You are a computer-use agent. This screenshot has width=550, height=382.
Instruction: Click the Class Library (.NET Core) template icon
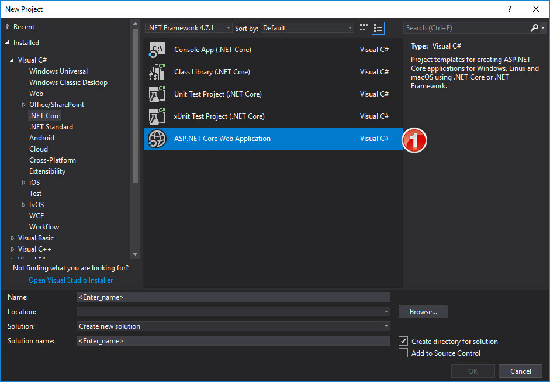157,71
